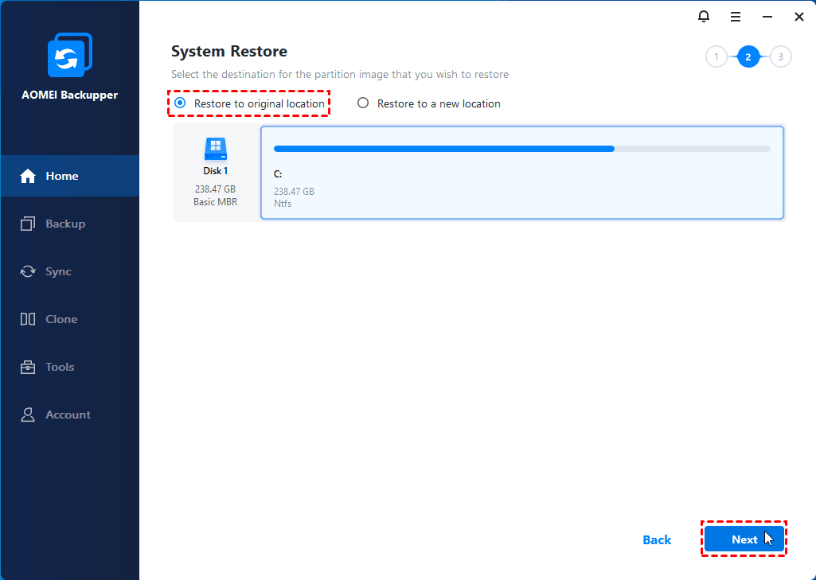Choose Restore to a new location option
Image resolution: width=816 pixels, height=580 pixels.
point(363,103)
